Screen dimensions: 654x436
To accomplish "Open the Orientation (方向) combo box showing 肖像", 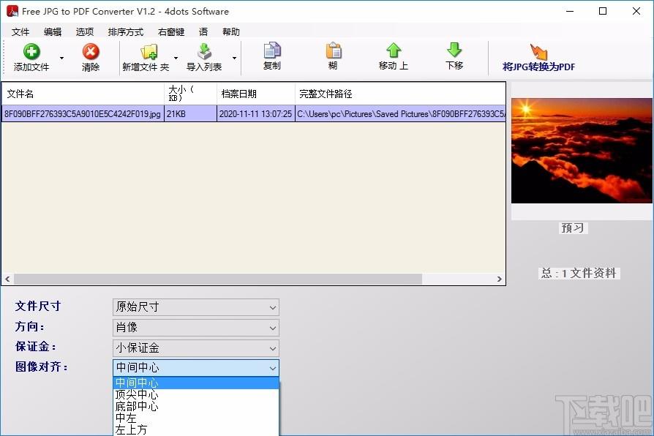I will (195, 328).
